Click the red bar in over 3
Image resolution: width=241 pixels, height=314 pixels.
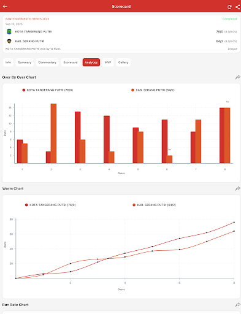77,137
